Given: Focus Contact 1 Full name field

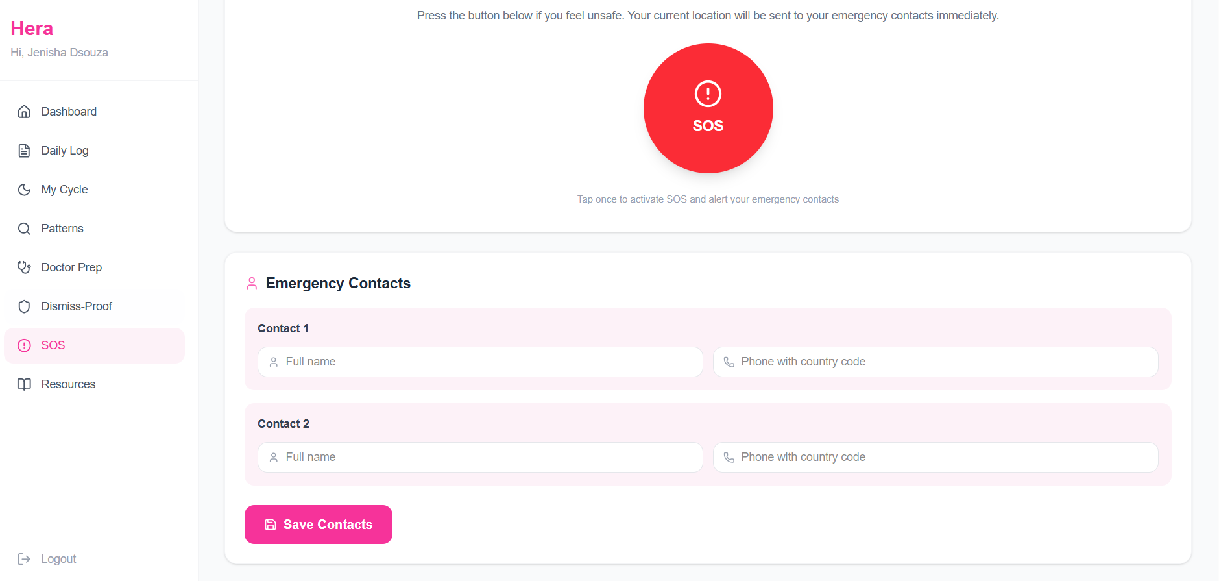Looking at the screenshot, I should point(480,362).
